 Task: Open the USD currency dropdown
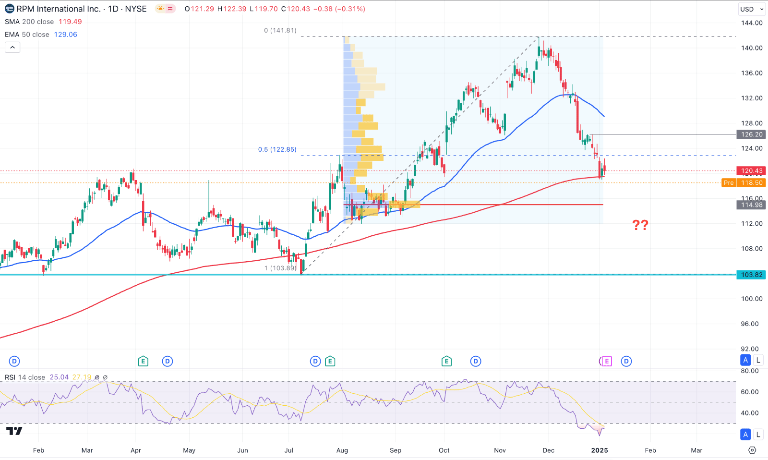point(752,9)
